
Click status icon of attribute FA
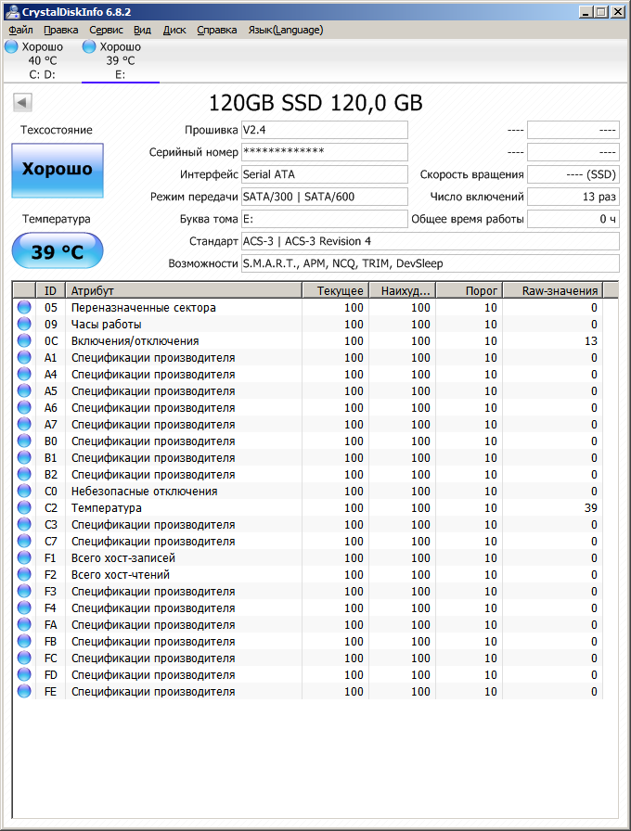click(24, 624)
